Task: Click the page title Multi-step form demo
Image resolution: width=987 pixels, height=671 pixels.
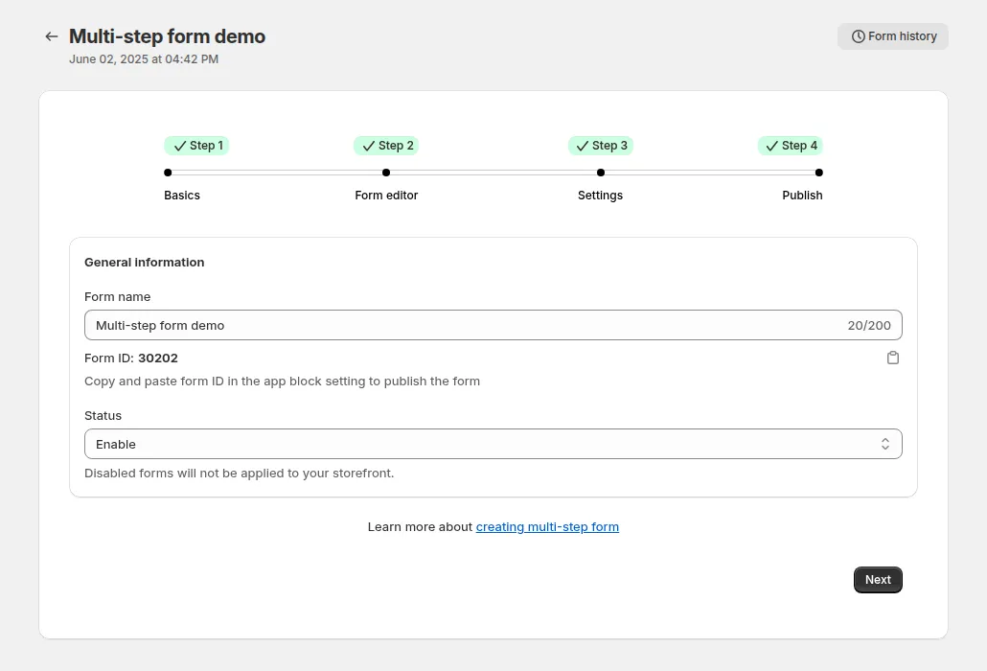Action: [x=167, y=36]
